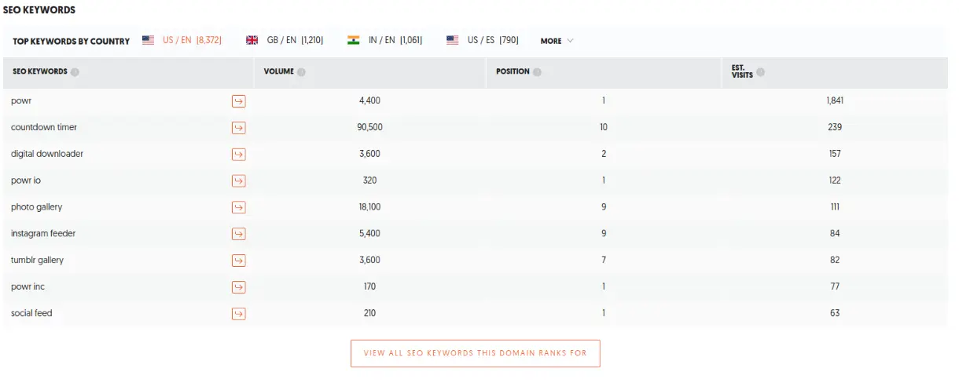Select the US / ES flag icon

coord(452,40)
